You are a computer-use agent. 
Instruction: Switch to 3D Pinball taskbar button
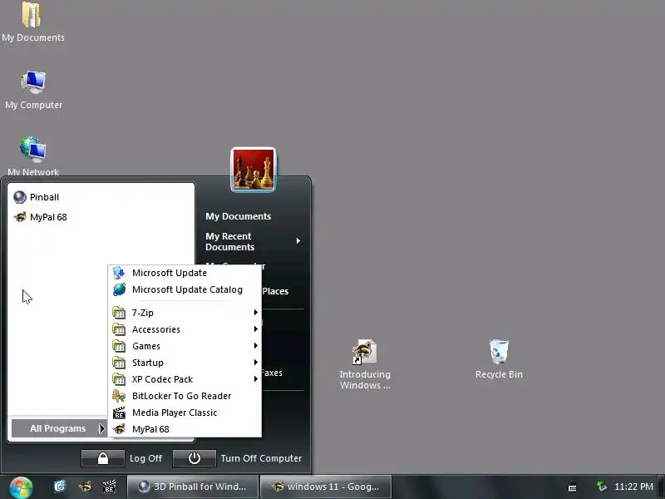pos(193,487)
